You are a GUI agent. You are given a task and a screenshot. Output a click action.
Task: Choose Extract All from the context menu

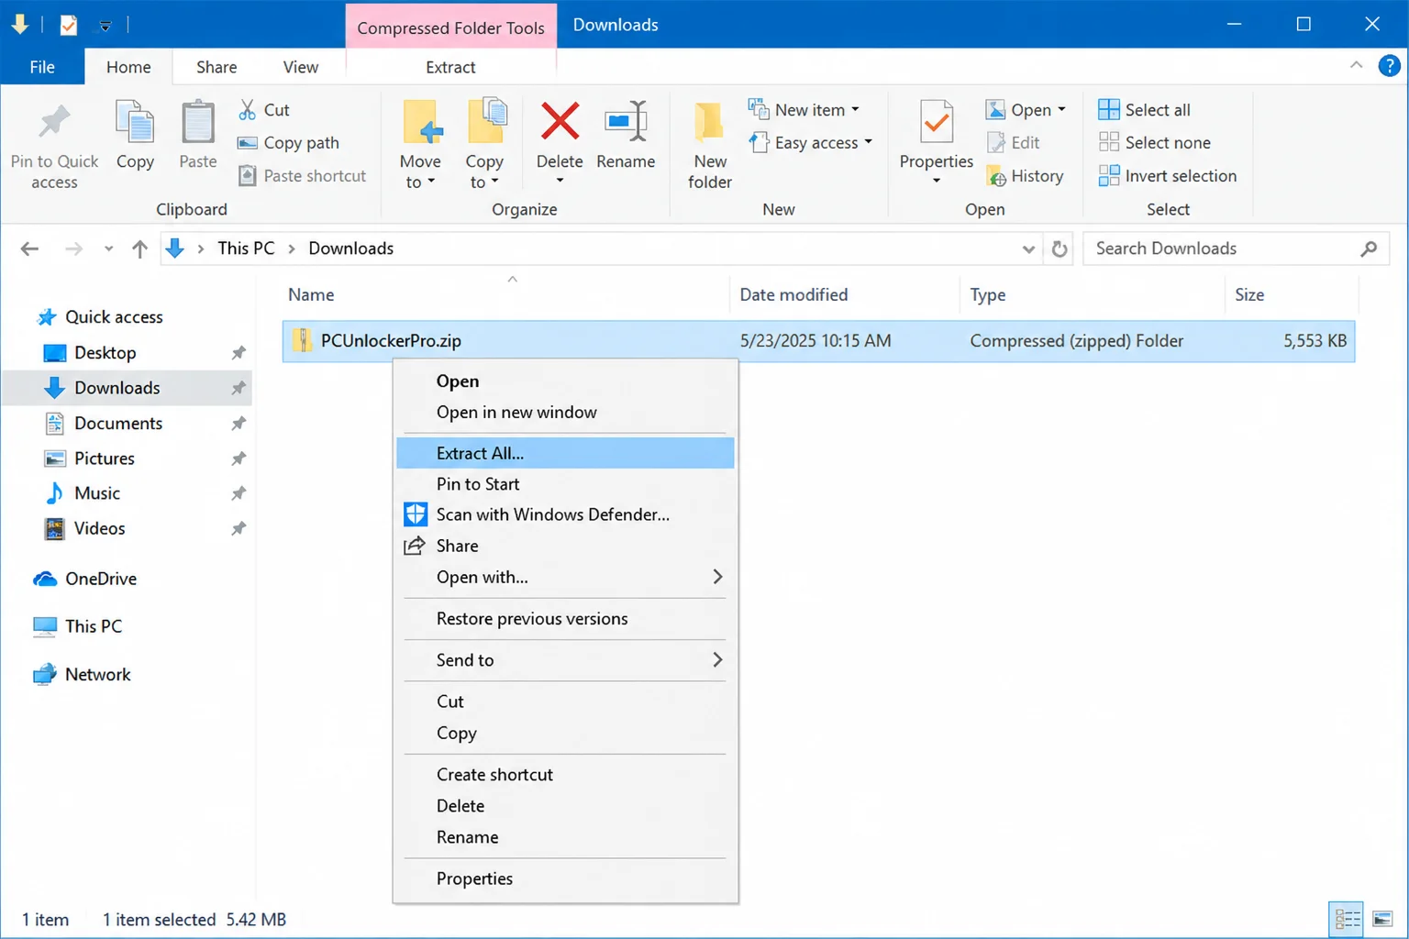pyautogui.click(x=565, y=453)
